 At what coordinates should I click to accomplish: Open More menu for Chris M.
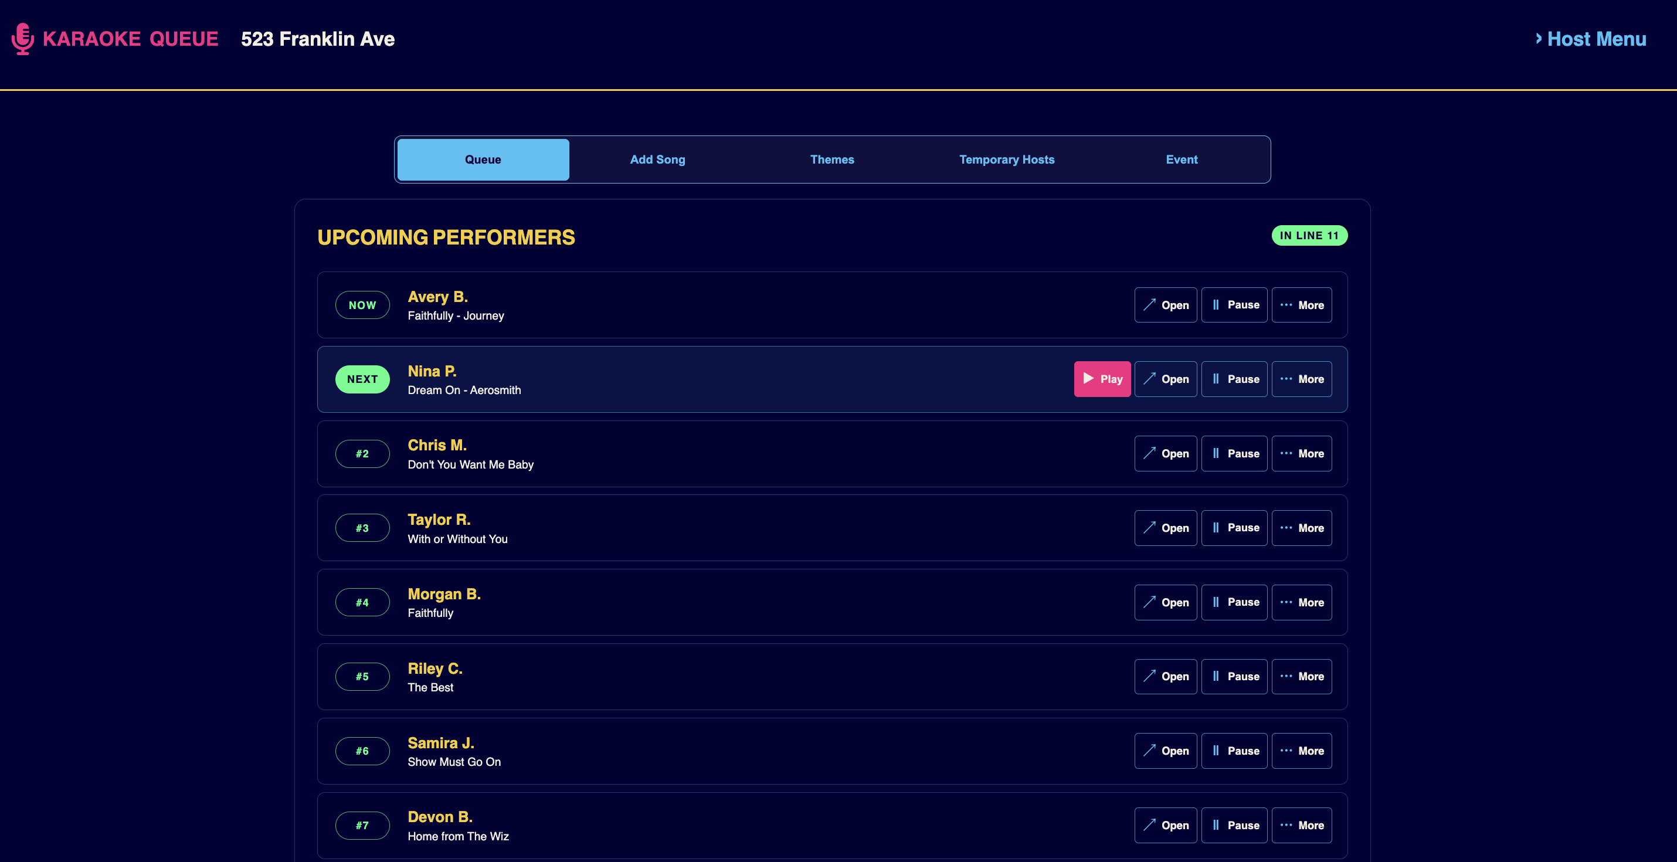pos(1302,453)
